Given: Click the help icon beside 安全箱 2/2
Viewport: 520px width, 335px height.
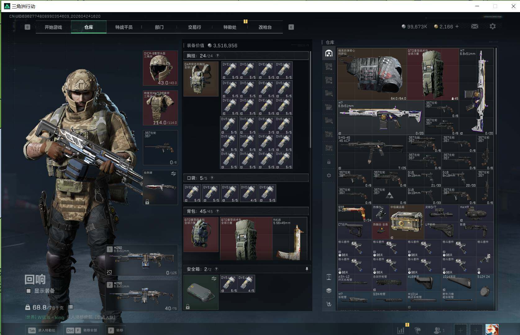Looking at the screenshot, I should pyautogui.click(x=216, y=269).
